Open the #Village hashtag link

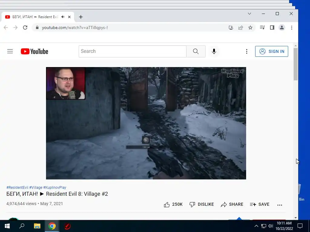click(36, 187)
